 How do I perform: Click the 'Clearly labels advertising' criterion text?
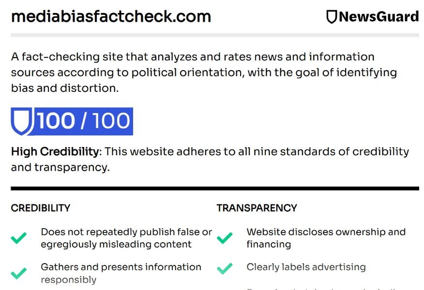[306, 267]
